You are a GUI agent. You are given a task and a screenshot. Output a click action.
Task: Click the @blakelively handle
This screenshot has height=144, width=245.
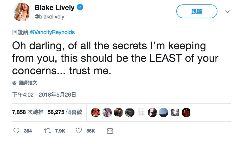pyautogui.click(x=49, y=17)
